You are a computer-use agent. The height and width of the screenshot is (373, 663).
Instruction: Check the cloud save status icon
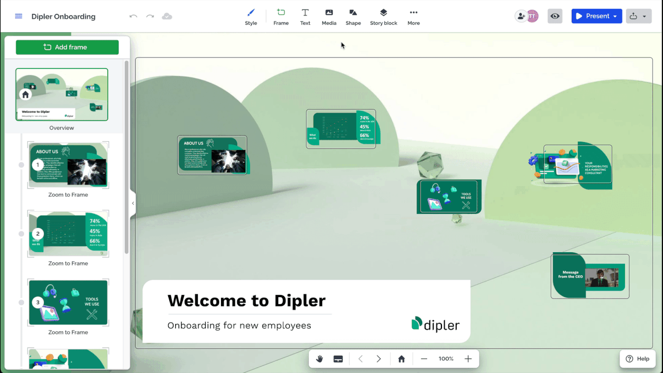tap(167, 16)
